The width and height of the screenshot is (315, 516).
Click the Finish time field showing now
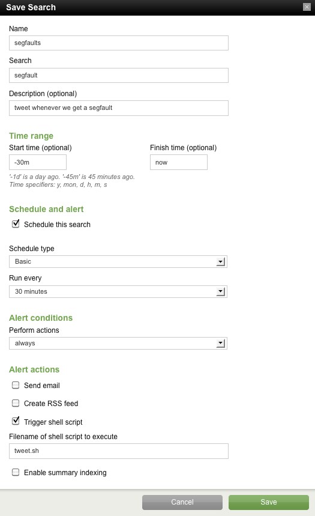(x=179, y=162)
